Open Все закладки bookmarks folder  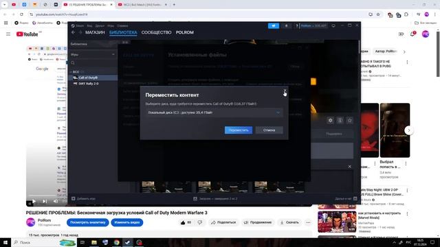[x=426, y=23]
